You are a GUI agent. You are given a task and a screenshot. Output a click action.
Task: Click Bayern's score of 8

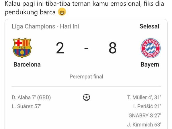[112, 48]
